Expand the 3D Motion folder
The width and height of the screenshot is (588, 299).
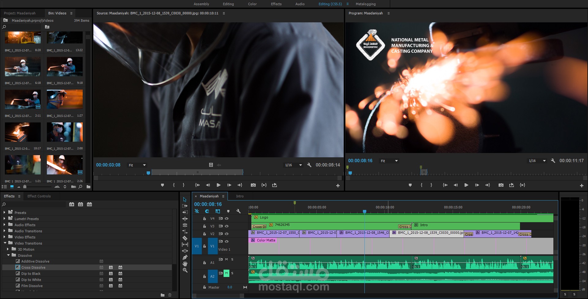coord(8,249)
